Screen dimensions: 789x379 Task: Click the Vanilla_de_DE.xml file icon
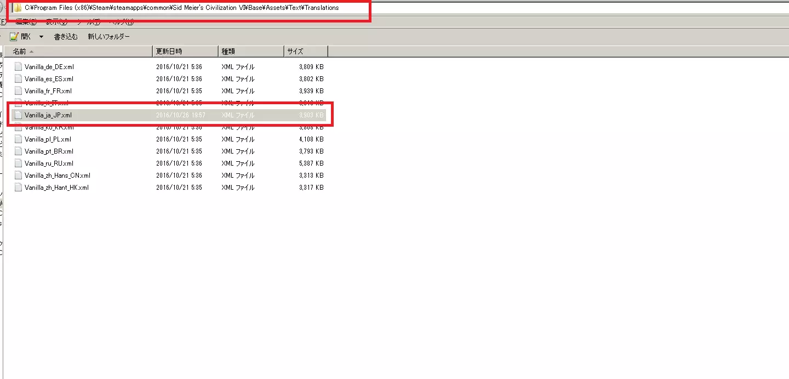19,66
